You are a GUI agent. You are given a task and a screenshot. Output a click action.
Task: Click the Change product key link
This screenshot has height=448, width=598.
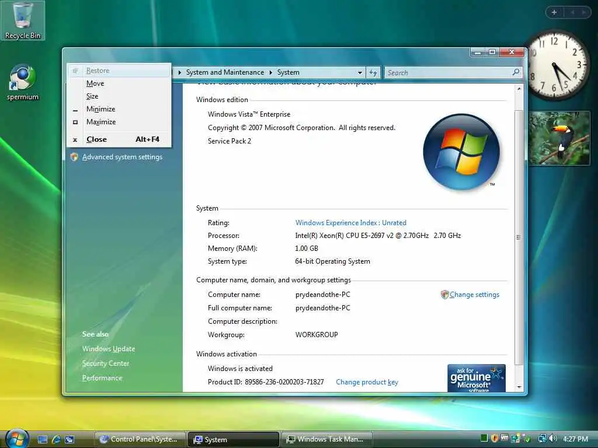[x=367, y=382]
